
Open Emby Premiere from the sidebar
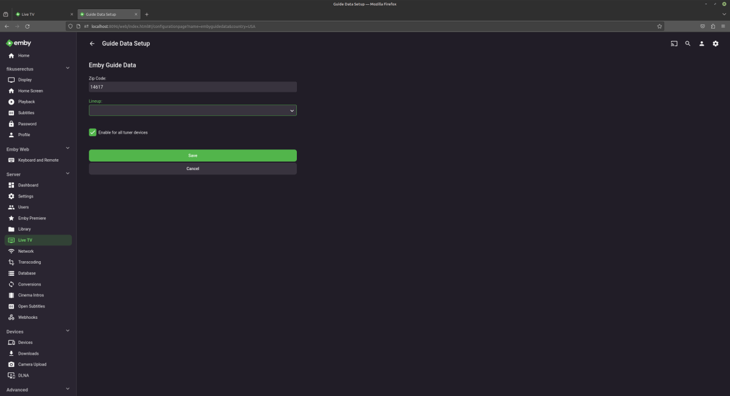point(31,218)
